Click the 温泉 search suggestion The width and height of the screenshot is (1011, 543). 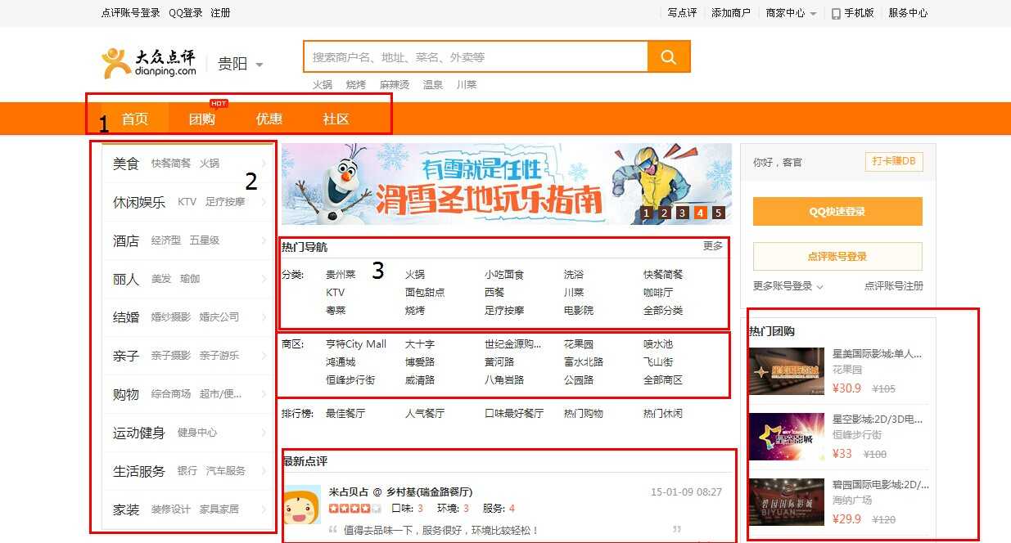433,85
